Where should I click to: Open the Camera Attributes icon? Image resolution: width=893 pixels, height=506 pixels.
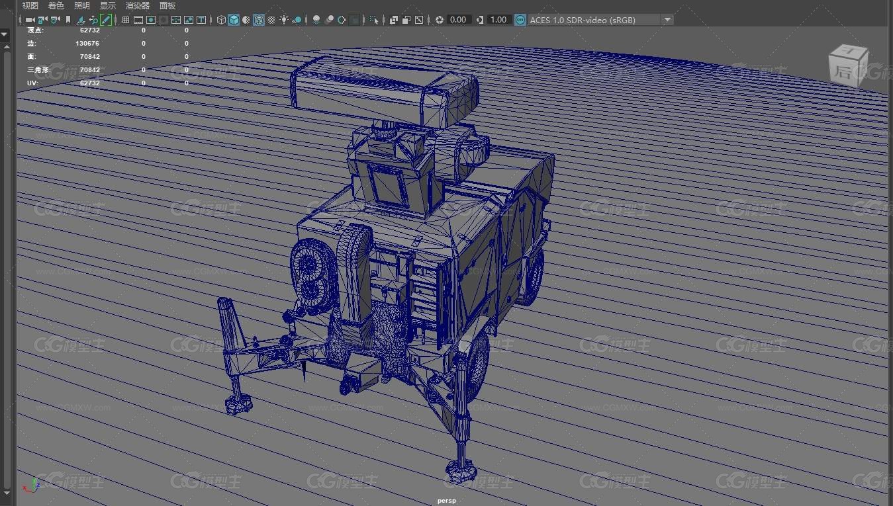click(55, 20)
